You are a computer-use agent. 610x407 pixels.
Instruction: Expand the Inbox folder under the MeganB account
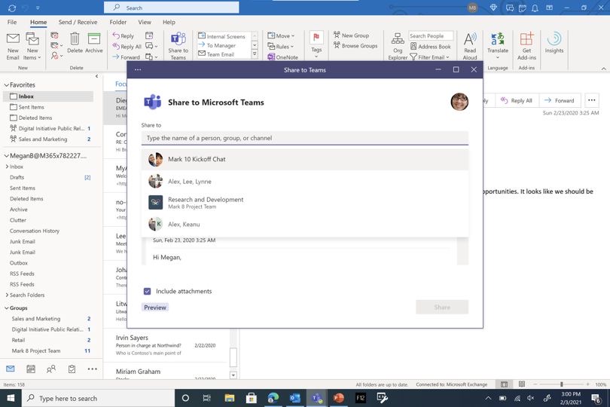[x=7, y=167]
